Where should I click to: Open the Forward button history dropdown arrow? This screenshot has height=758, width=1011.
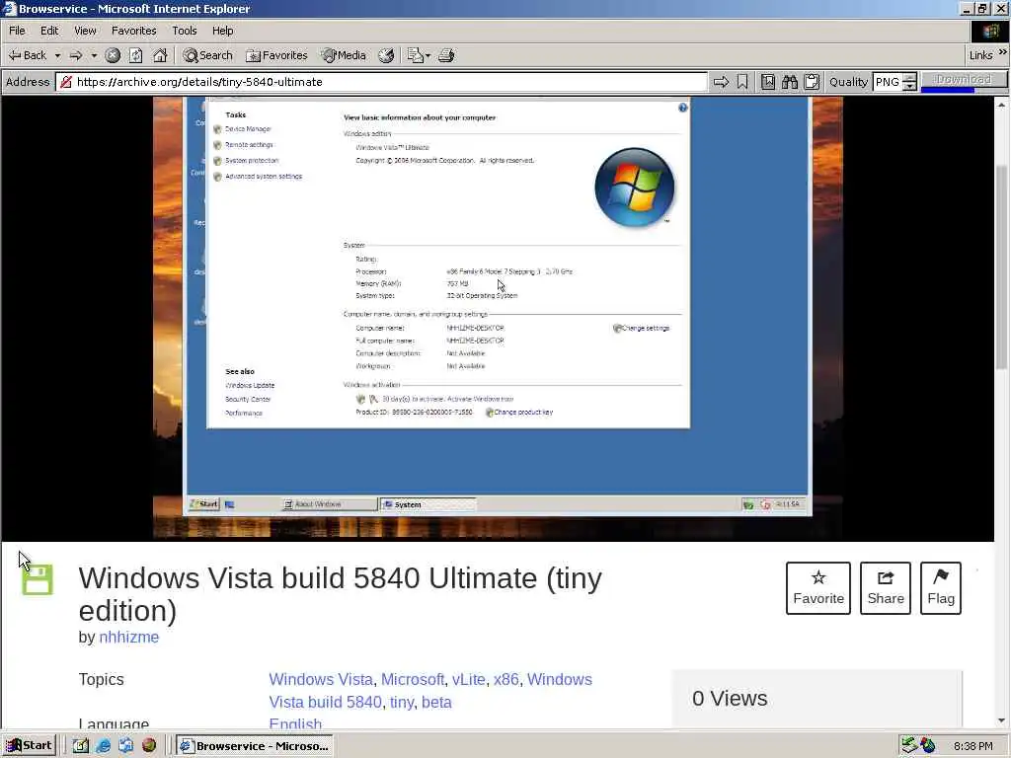[x=94, y=55]
